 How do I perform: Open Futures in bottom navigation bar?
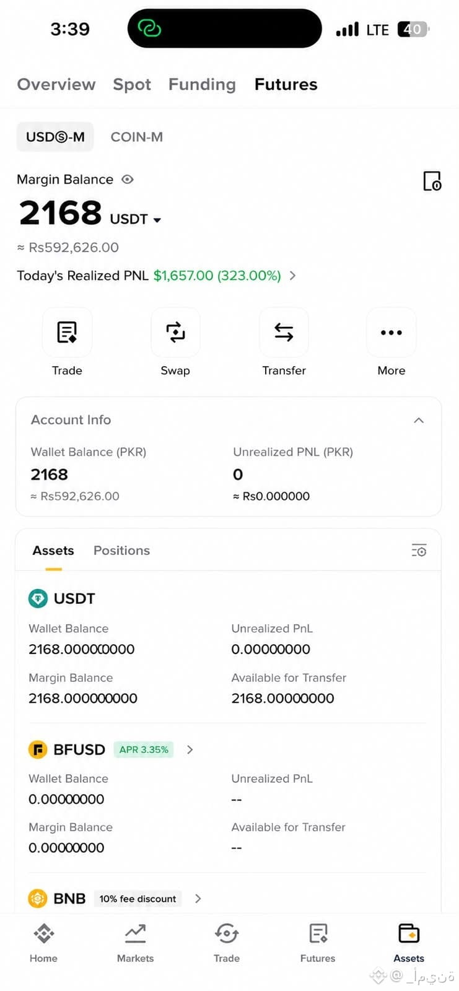tap(318, 943)
